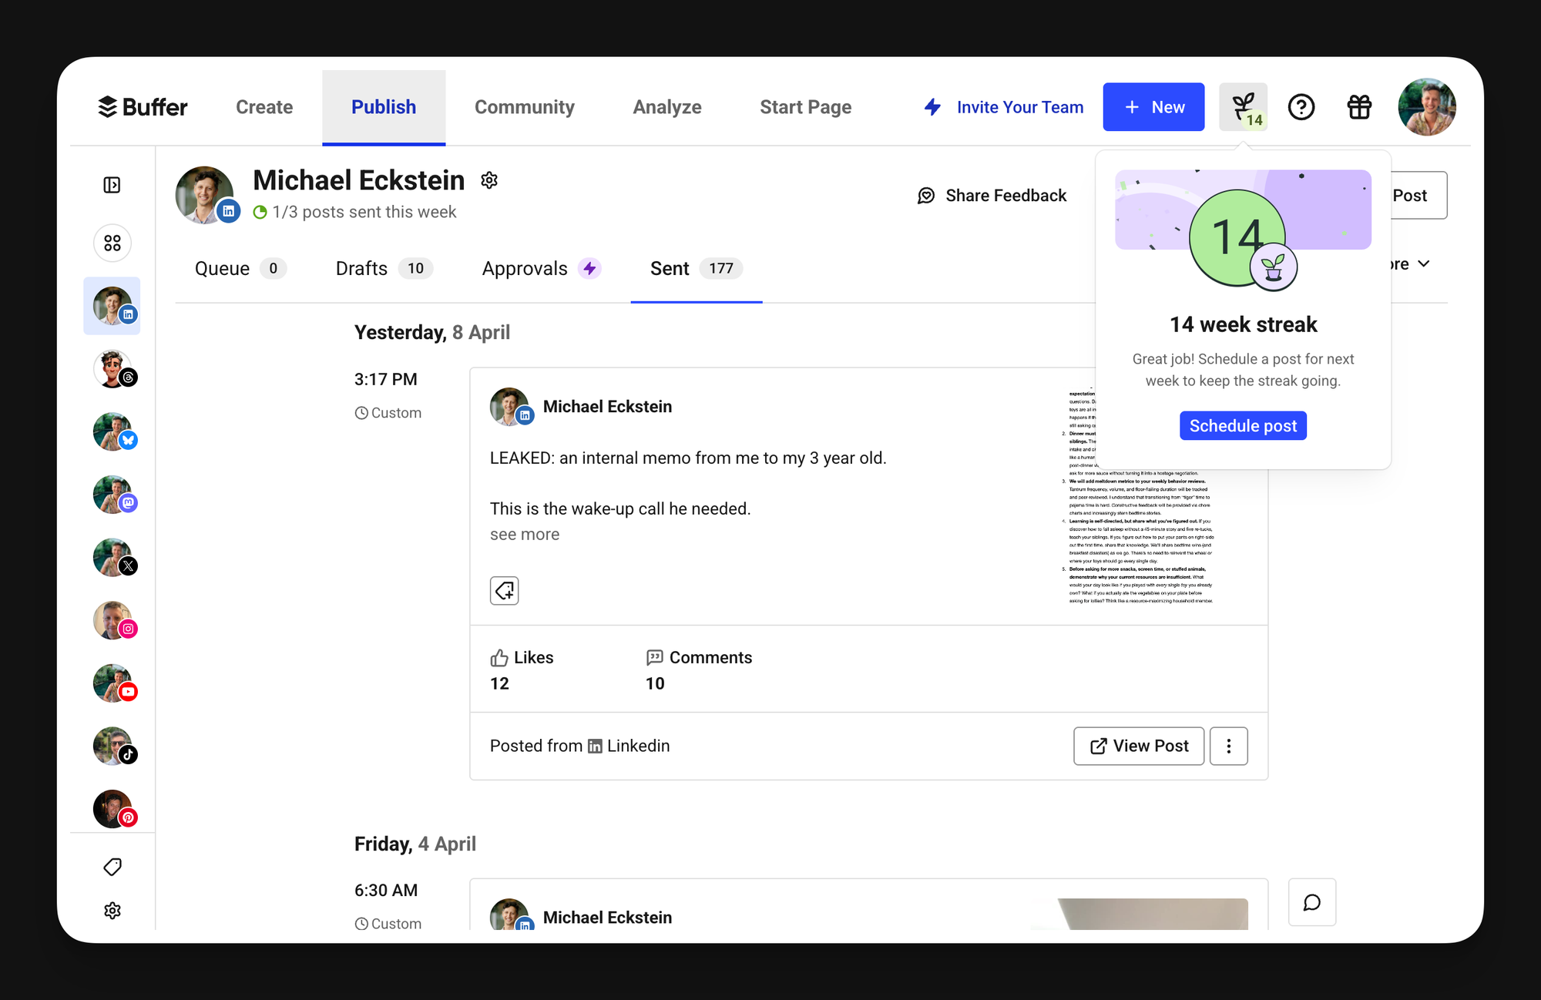Image resolution: width=1541 pixels, height=1000 pixels.
Task: Toggle the sidebar collapse icon
Action: (112, 185)
